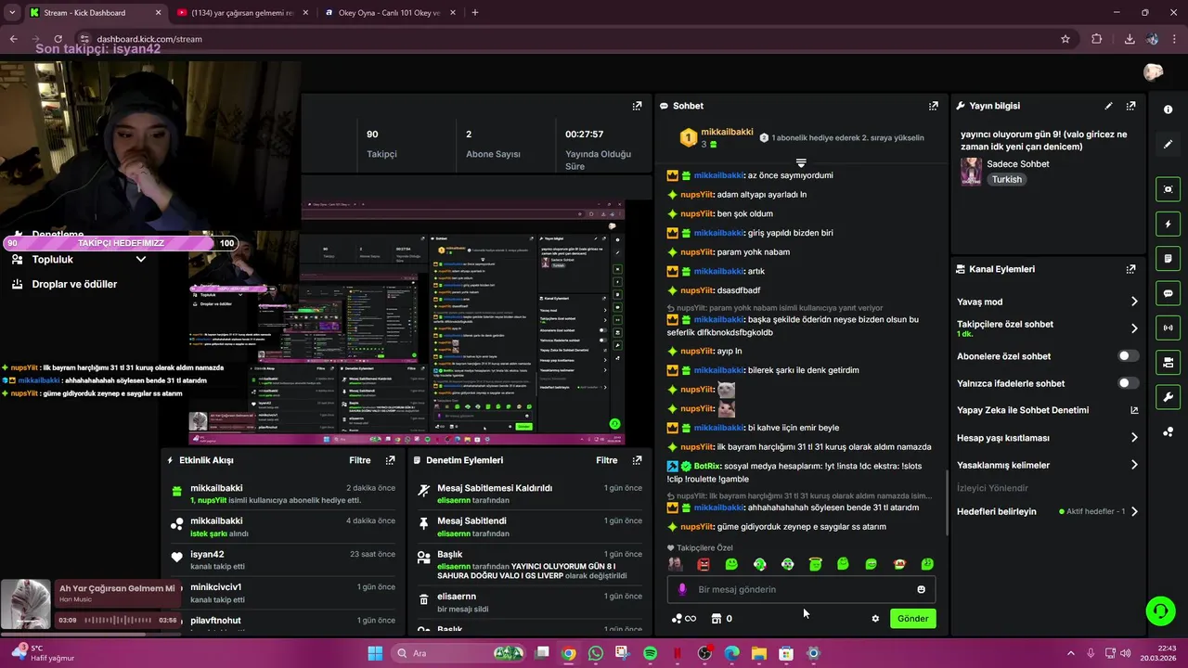Insert the red angry face emote
The image size is (1188, 668).
703,564
